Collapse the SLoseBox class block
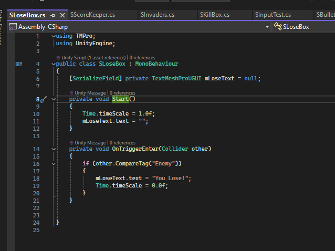The image size is (335, 251). click(54, 64)
